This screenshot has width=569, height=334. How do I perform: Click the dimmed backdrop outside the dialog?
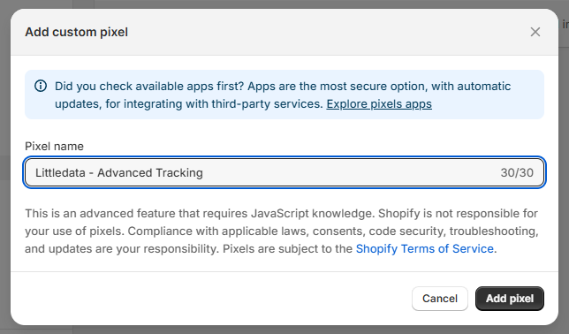pyautogui.click(x=564, y=181)
